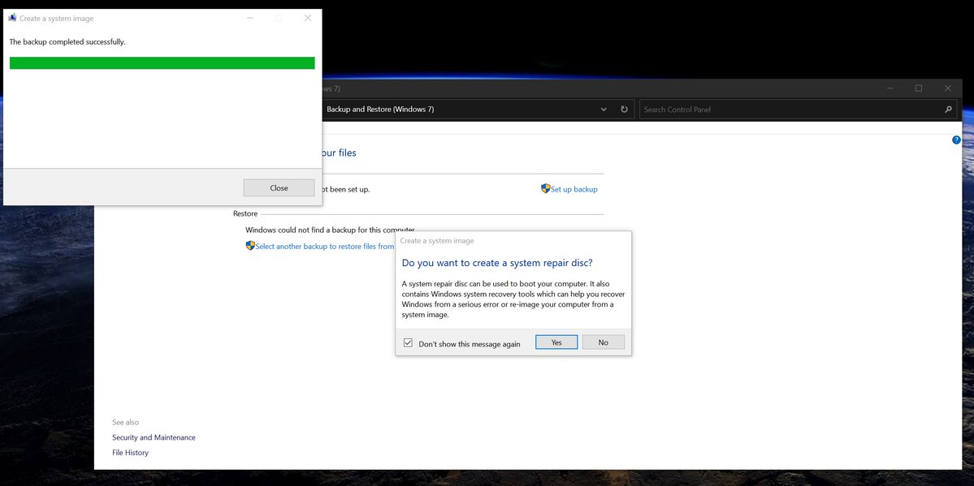
Task: Click "Windows could not find a backup" text
Action: pos(330,230)
